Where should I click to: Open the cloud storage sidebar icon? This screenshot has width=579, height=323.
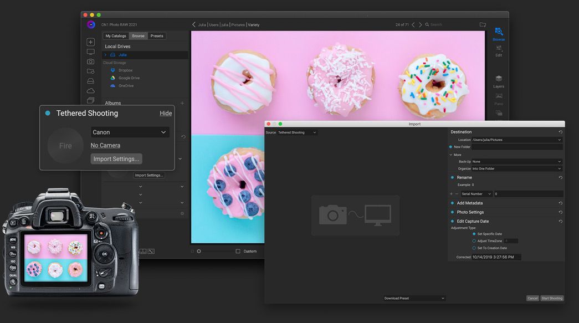[x=90, y=90]
